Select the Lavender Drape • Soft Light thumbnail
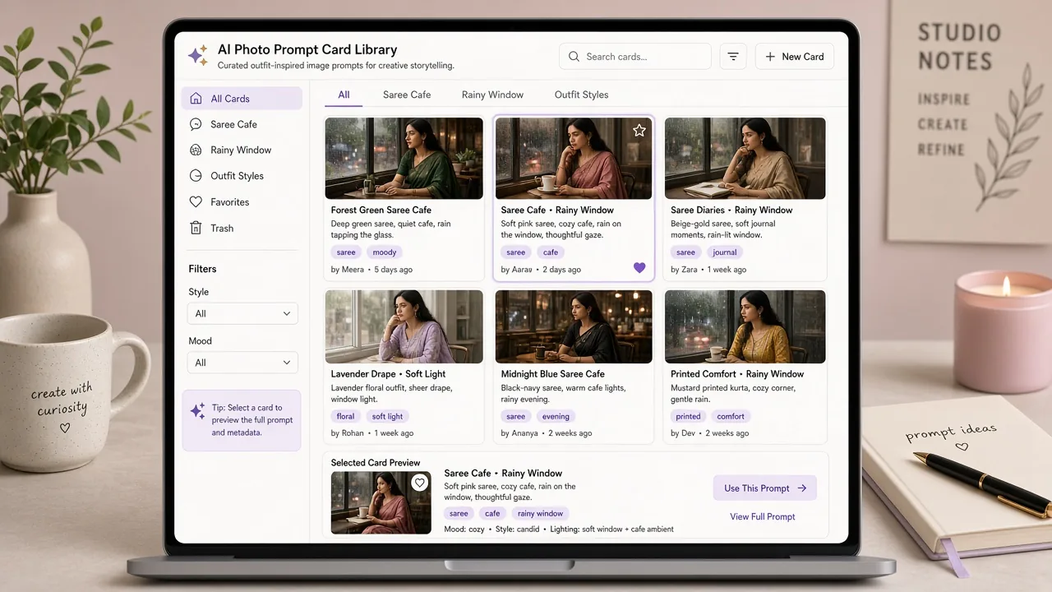Viewport: 1052px width, 592px height. click(x=404, y=326)
